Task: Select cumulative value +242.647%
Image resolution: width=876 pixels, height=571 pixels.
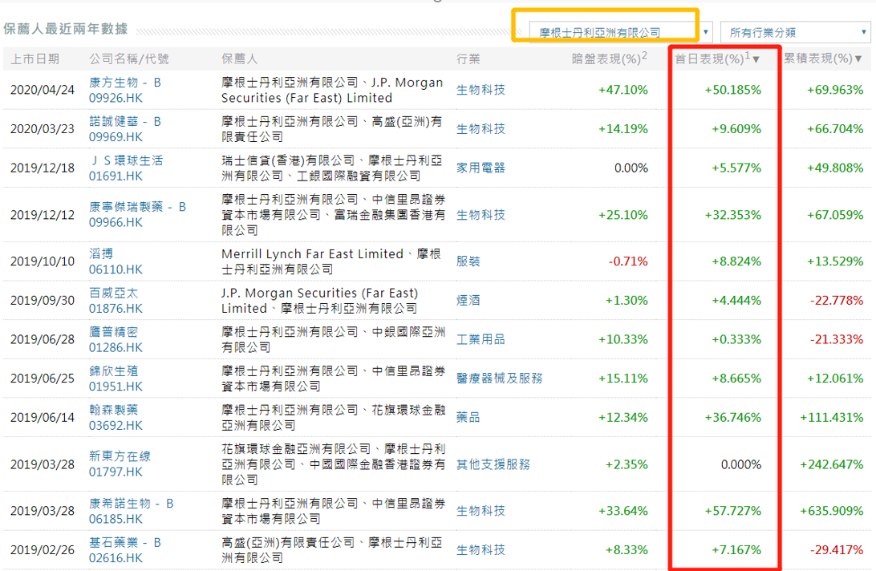Action: coord(832,465)
